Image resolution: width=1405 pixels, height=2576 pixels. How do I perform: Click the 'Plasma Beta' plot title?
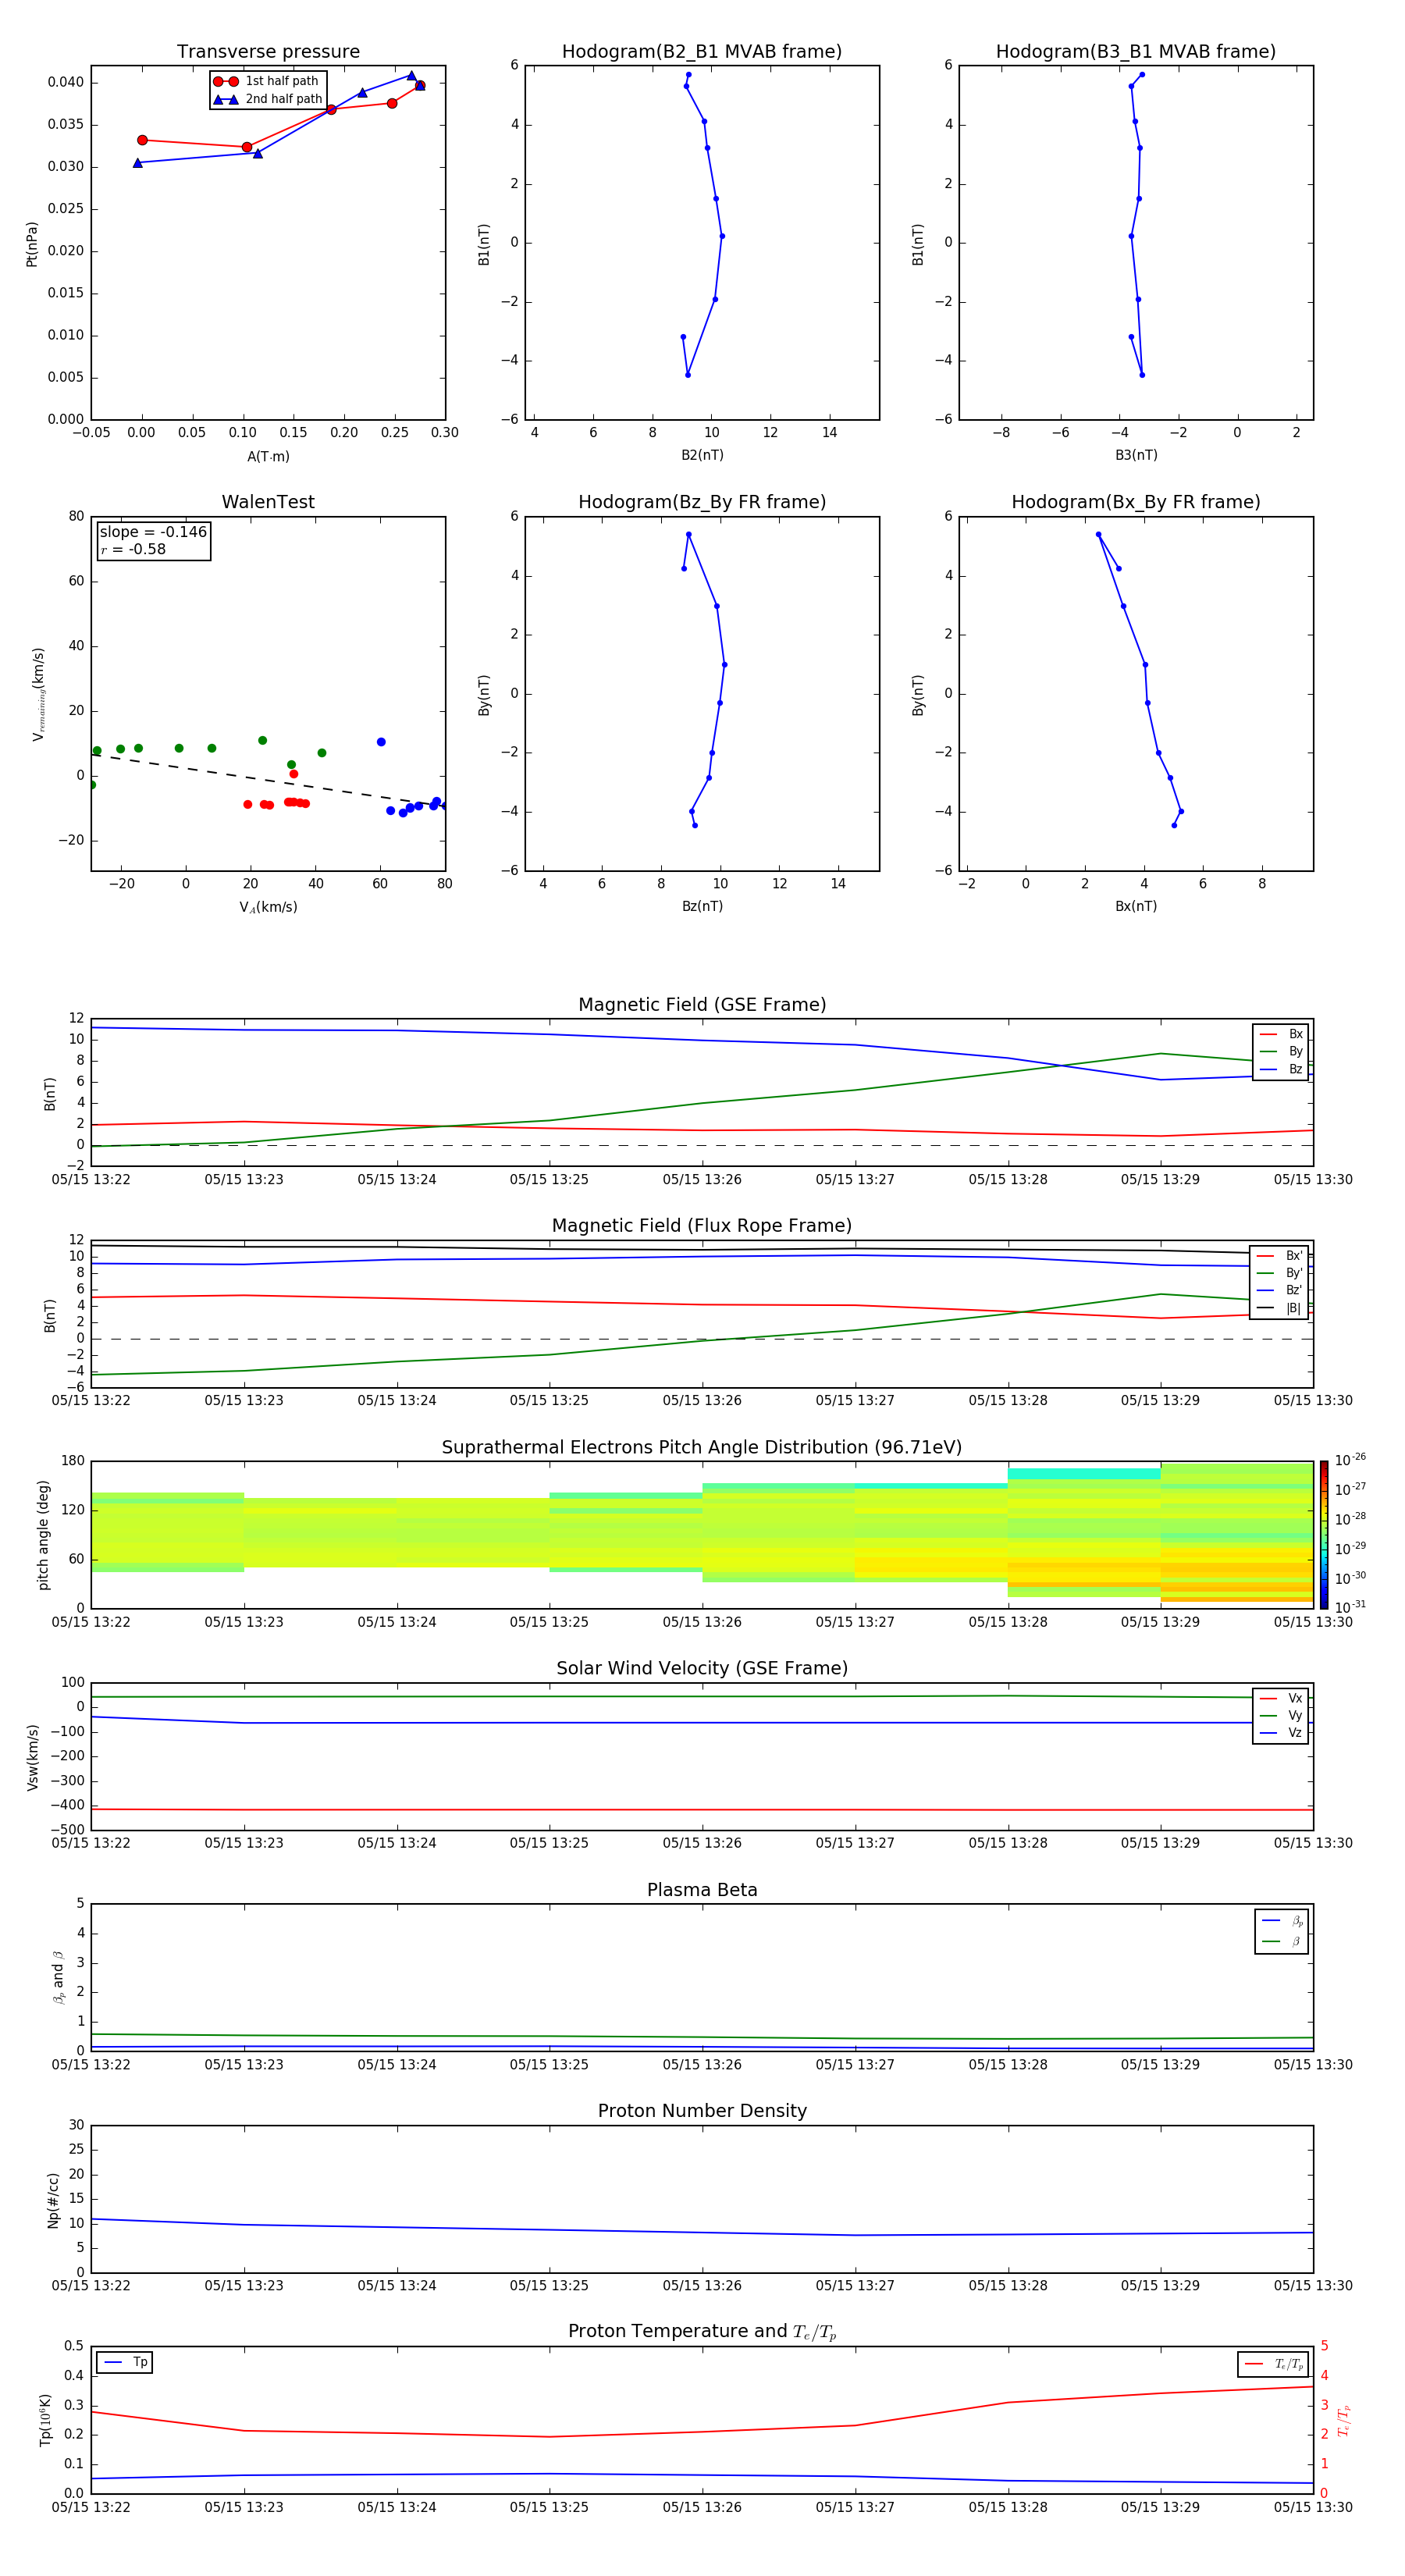tap(702, 1890)
